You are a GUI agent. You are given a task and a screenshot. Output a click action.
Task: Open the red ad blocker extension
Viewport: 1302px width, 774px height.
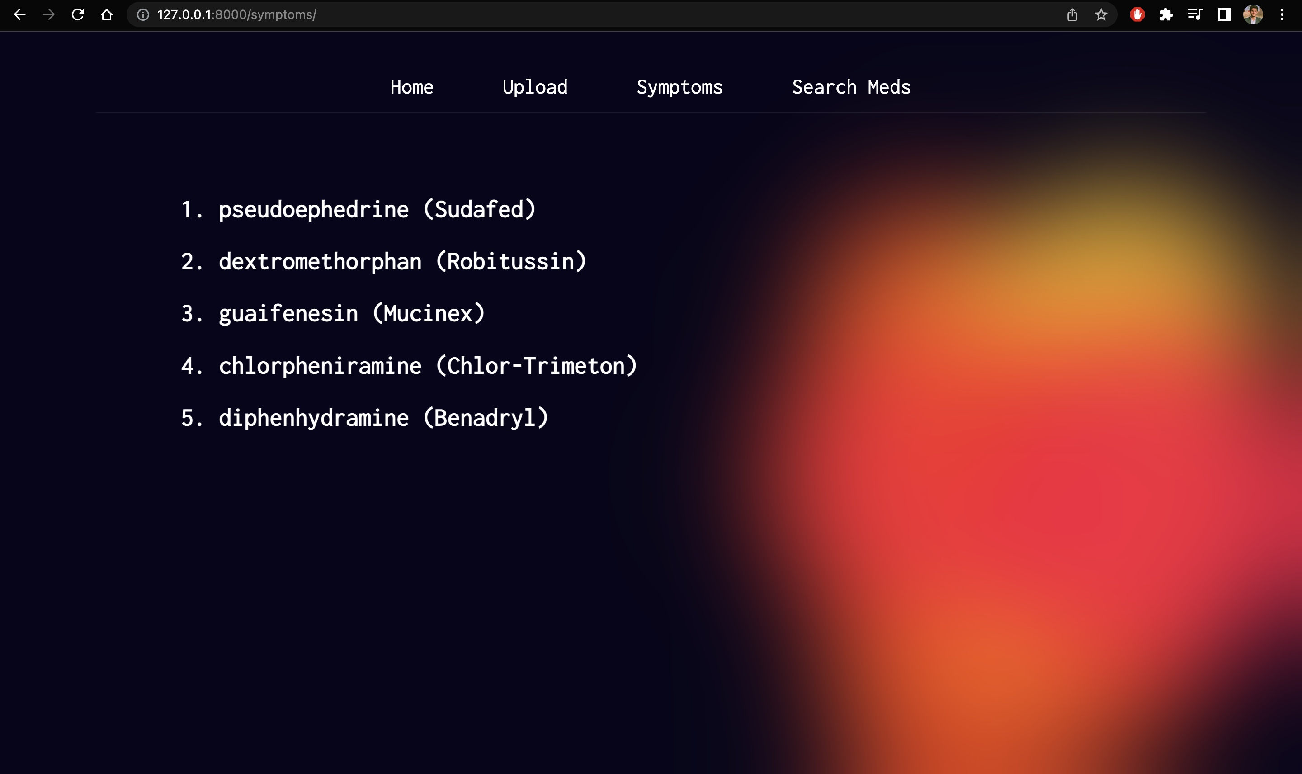pos(1137,14)
